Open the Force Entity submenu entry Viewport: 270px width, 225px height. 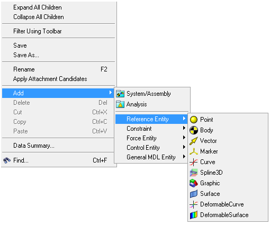(151, 138)
